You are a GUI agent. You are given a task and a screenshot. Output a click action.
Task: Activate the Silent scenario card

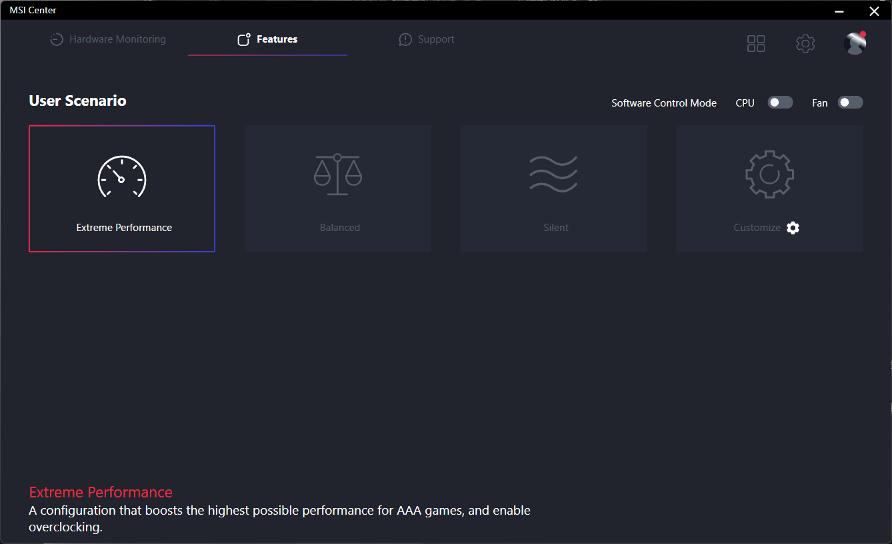click(x=554, y=188)
